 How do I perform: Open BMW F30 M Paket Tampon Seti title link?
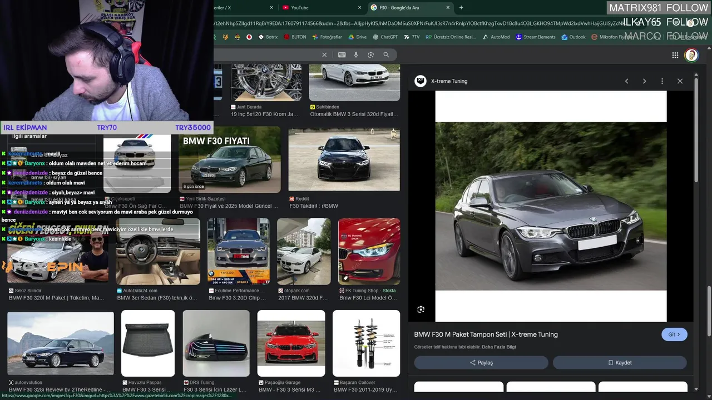(x=486, y=334)
